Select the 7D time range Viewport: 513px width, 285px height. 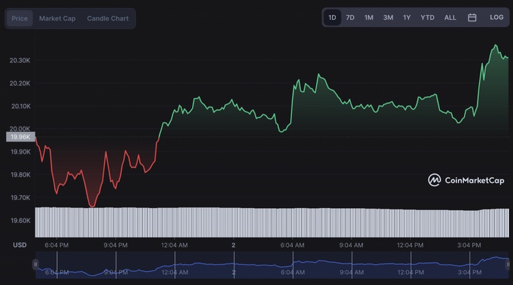click(x=350, y=17)
